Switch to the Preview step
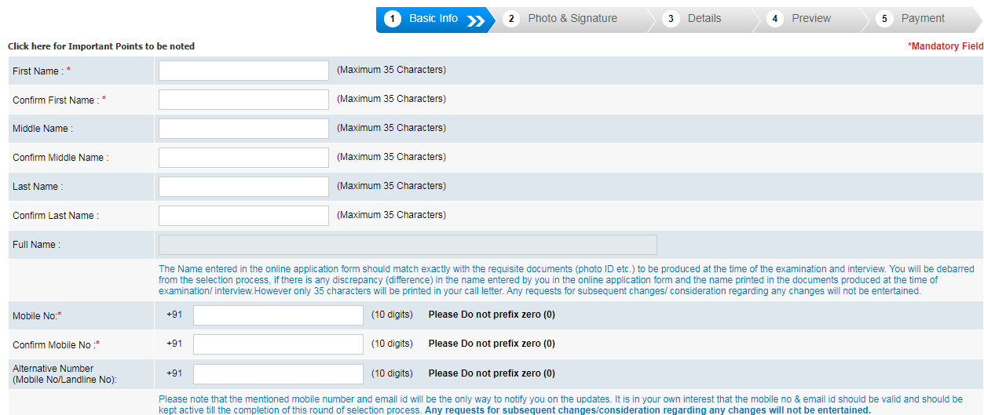 (811, 19)
